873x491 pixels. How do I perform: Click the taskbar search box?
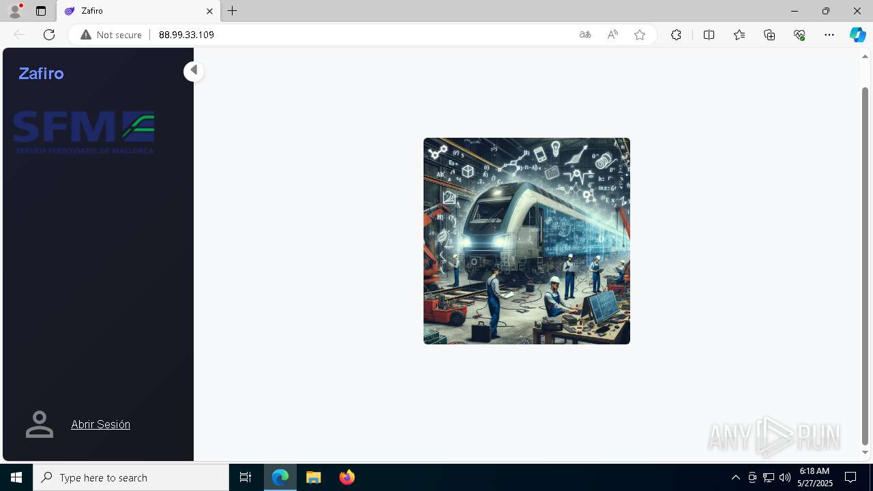(x=131, y=477)
